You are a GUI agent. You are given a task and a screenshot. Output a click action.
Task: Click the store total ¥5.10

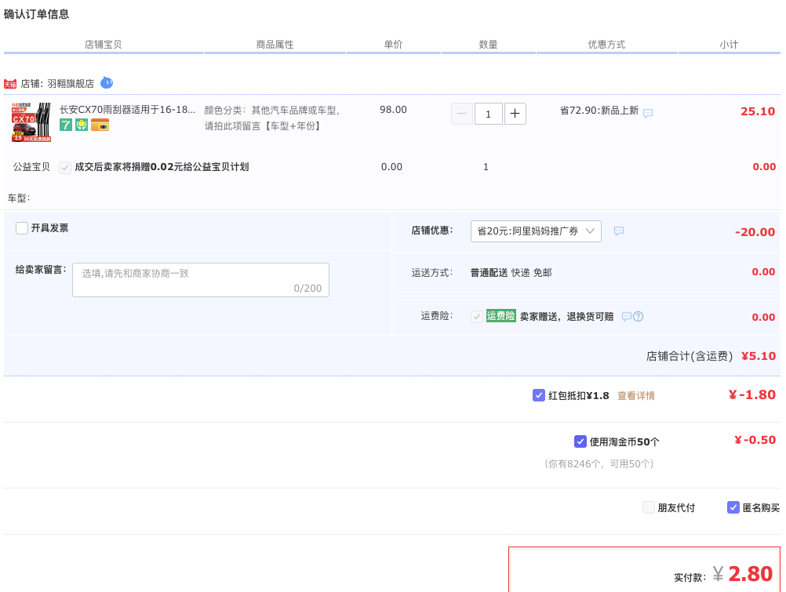759,356
